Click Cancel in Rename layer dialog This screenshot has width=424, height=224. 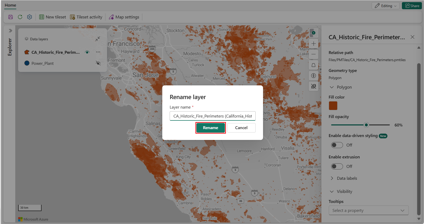point(241,128)
